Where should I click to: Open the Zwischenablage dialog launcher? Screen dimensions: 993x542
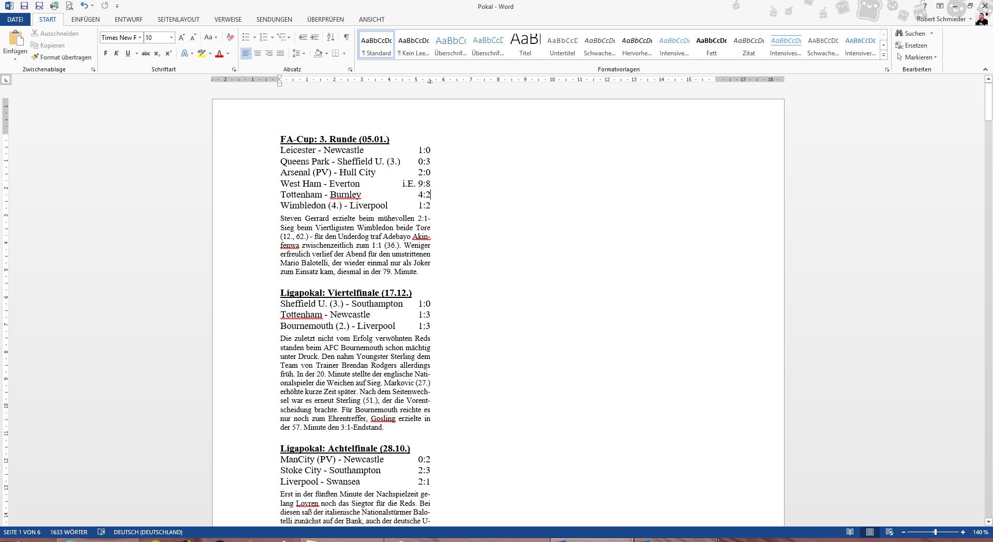[93, 69]
